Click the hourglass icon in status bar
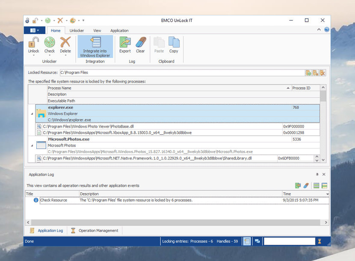The height and width of the screenshot is (261, 355). (x=319, y=241)
